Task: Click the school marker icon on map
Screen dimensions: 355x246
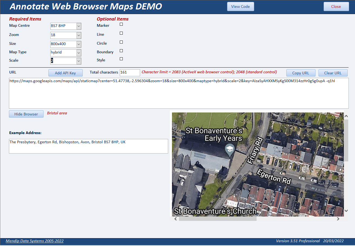Action: (230, 151)
